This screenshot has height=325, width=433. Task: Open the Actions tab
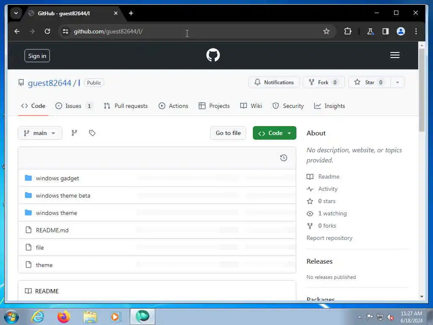click(x=173, y=106)
